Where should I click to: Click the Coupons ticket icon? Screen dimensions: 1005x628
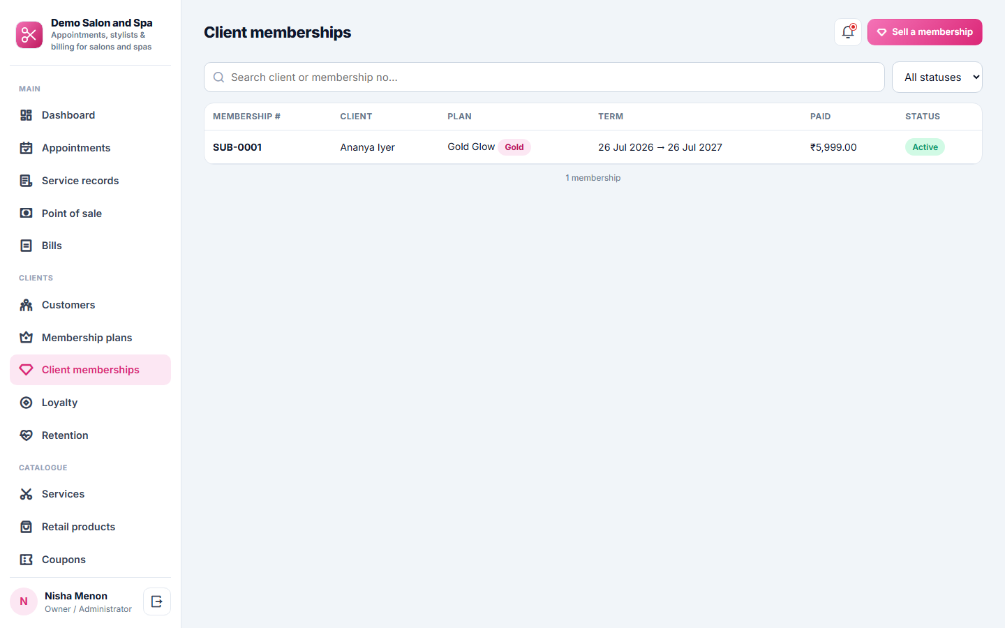[27, 560]
